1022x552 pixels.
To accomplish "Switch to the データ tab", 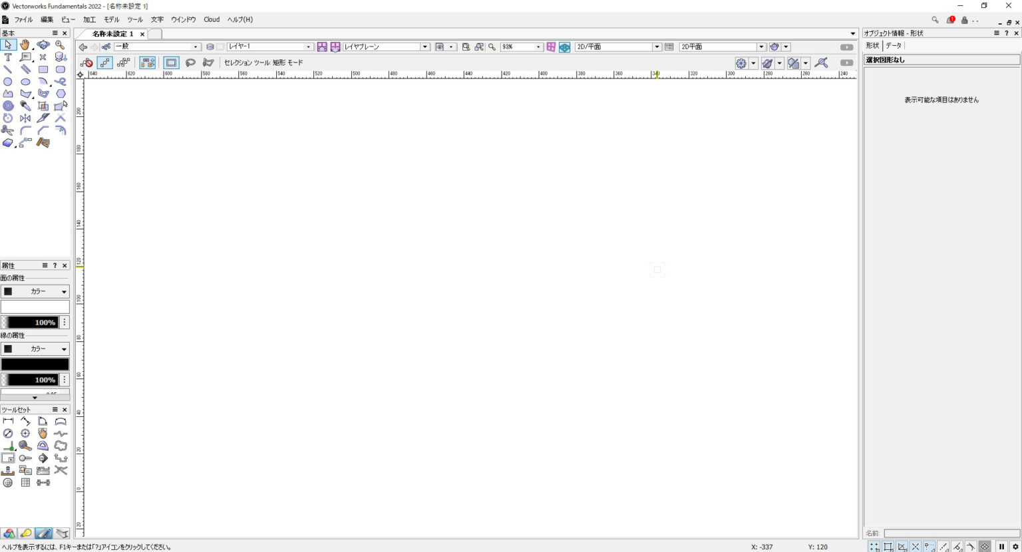I will pos(894,46).
